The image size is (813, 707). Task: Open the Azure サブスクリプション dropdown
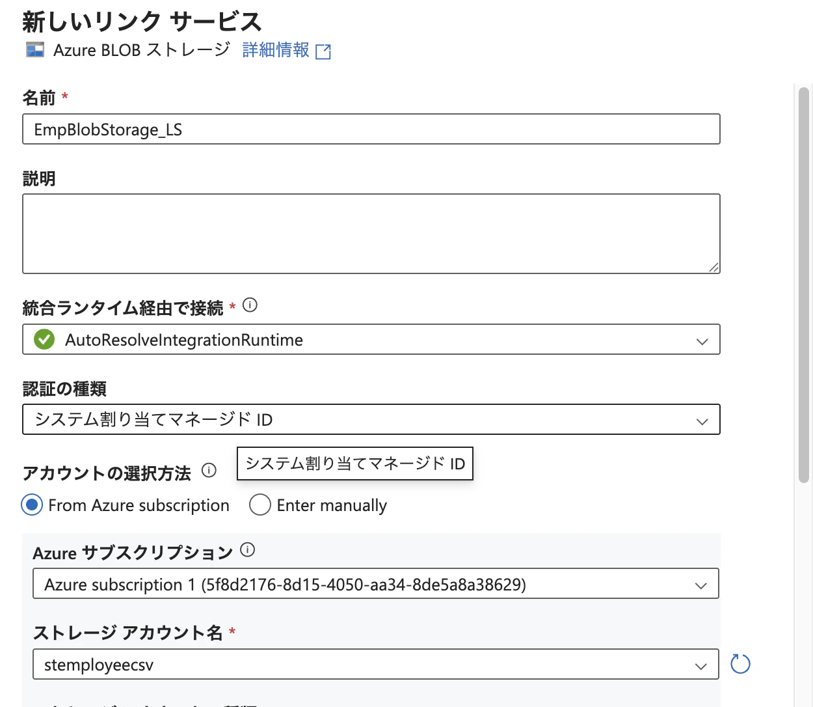click(x=700, y=585)
